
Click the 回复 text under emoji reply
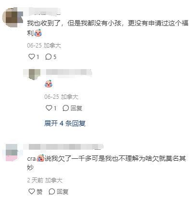point(76,108)
